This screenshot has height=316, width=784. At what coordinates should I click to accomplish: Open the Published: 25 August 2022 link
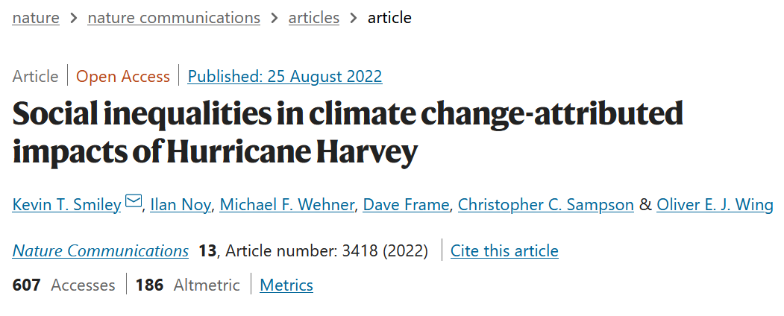285,76
